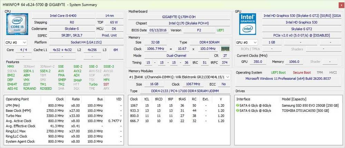Screen dimensions: 345x148
Task: Click the PCIe v2.0 x0 DISABLED field
Action: click(302, 36)
